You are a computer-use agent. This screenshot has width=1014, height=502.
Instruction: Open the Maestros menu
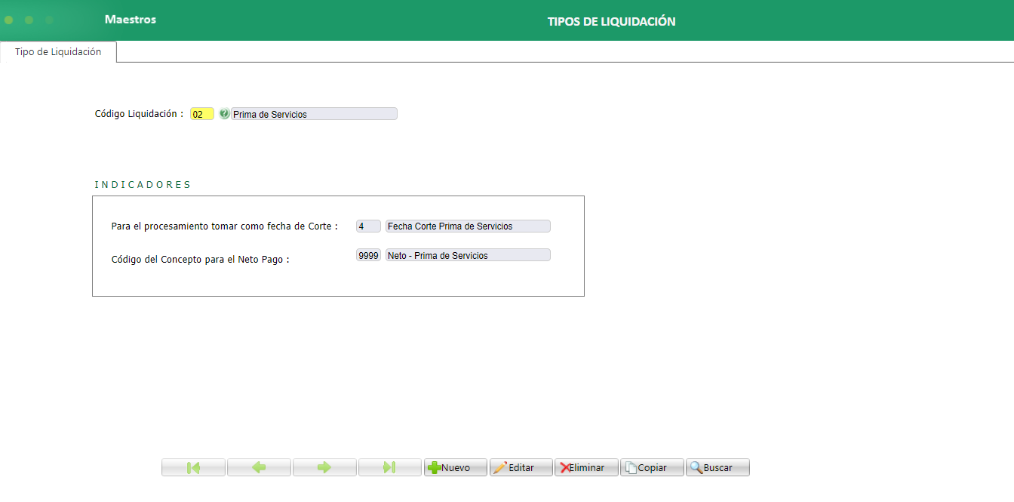(x=131, y=20)
